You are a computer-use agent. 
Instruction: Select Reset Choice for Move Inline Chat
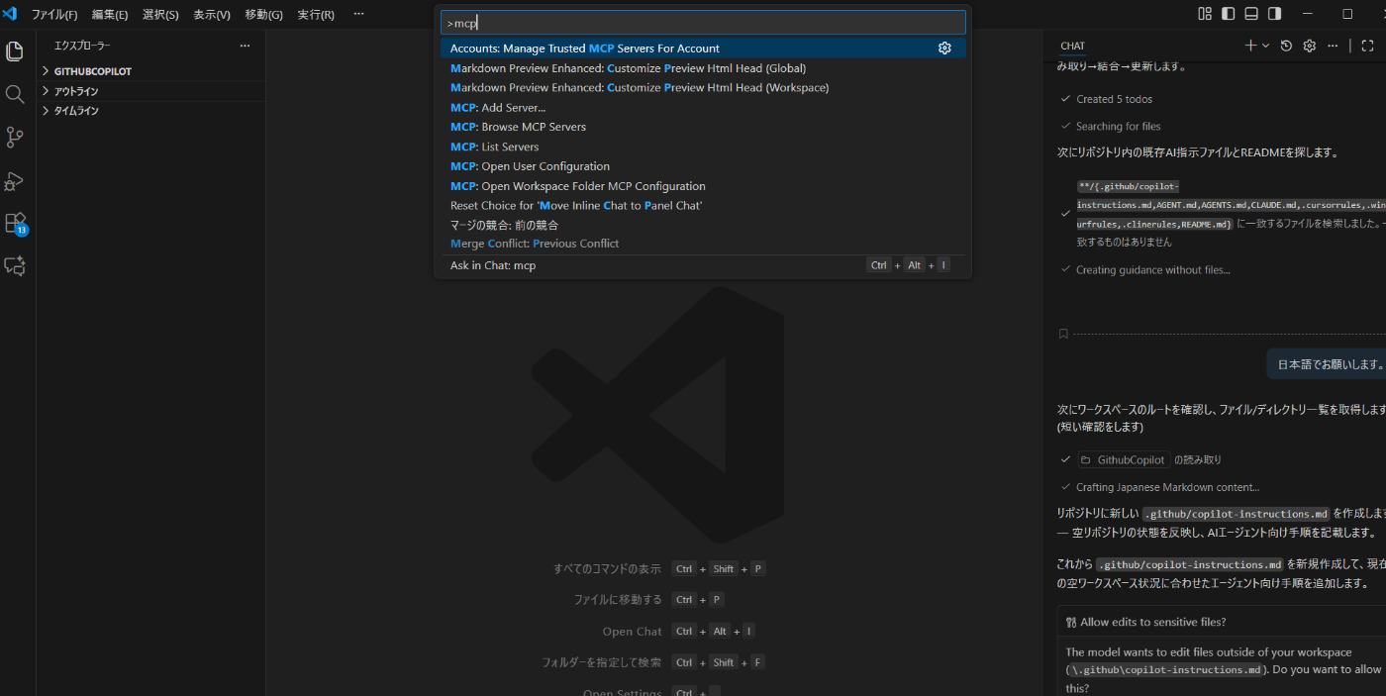[x=703, y=205]
